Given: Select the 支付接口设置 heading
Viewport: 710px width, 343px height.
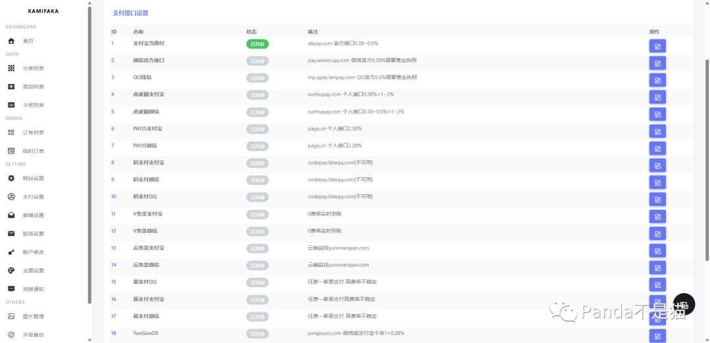Looking at the screenshot, I should pos(130,13).
